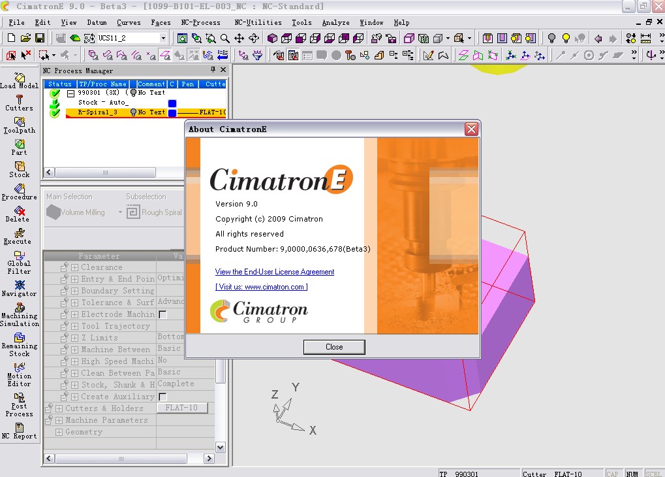This screenshot has height=477, width=665.
Task: Collapse the 990301 toolpath tree node
Action: [x=71, y=93]
